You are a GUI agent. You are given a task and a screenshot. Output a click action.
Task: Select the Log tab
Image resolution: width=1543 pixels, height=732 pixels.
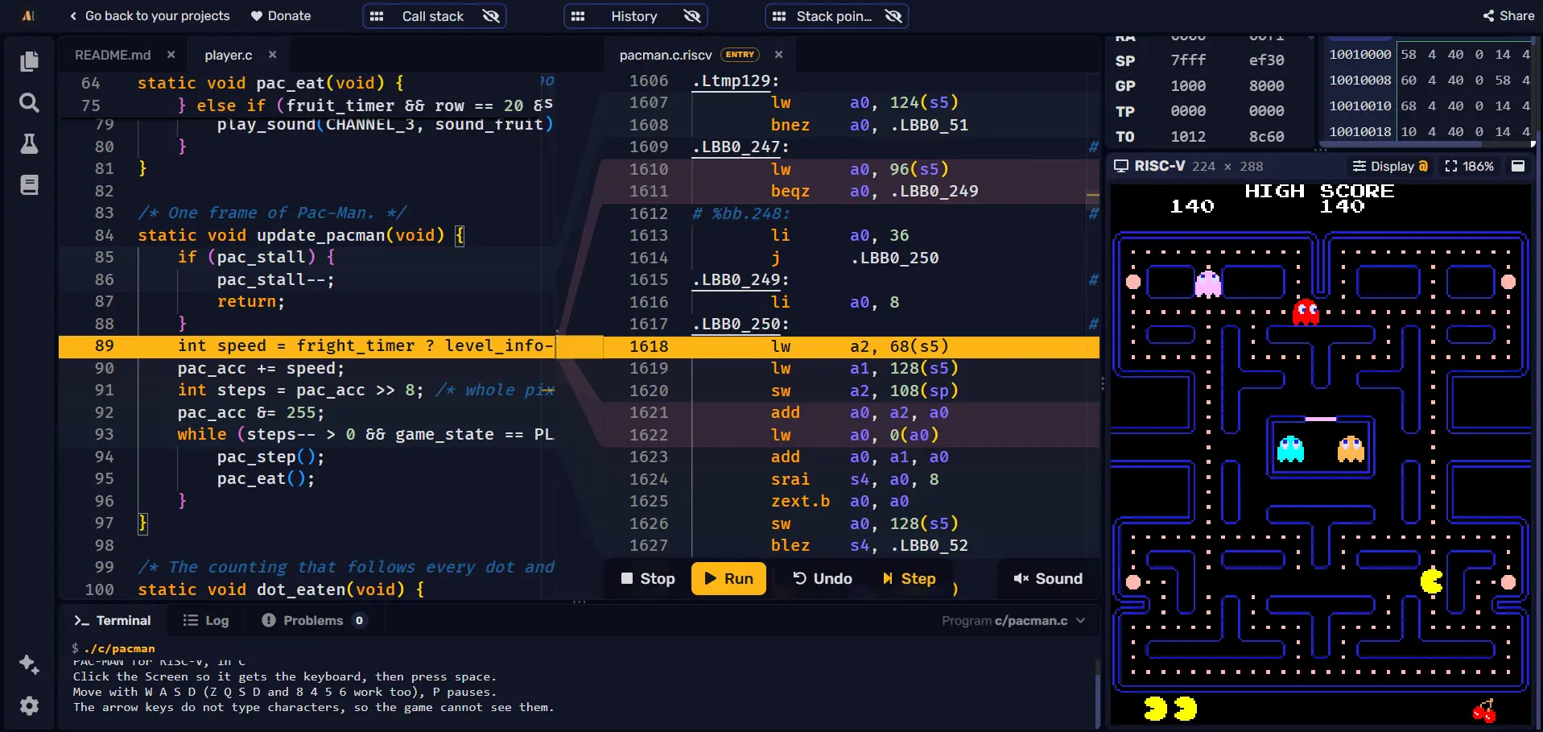(206, 621)
